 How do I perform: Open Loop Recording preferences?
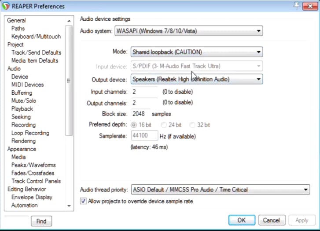coord(30,133)
